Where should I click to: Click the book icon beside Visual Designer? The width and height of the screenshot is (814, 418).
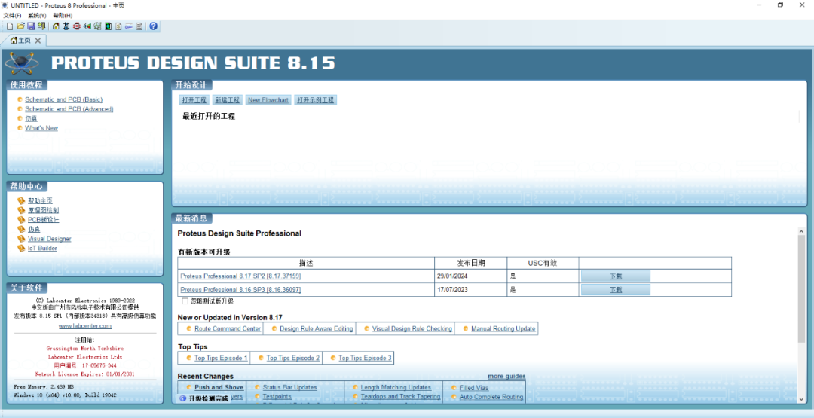point(21,239)
